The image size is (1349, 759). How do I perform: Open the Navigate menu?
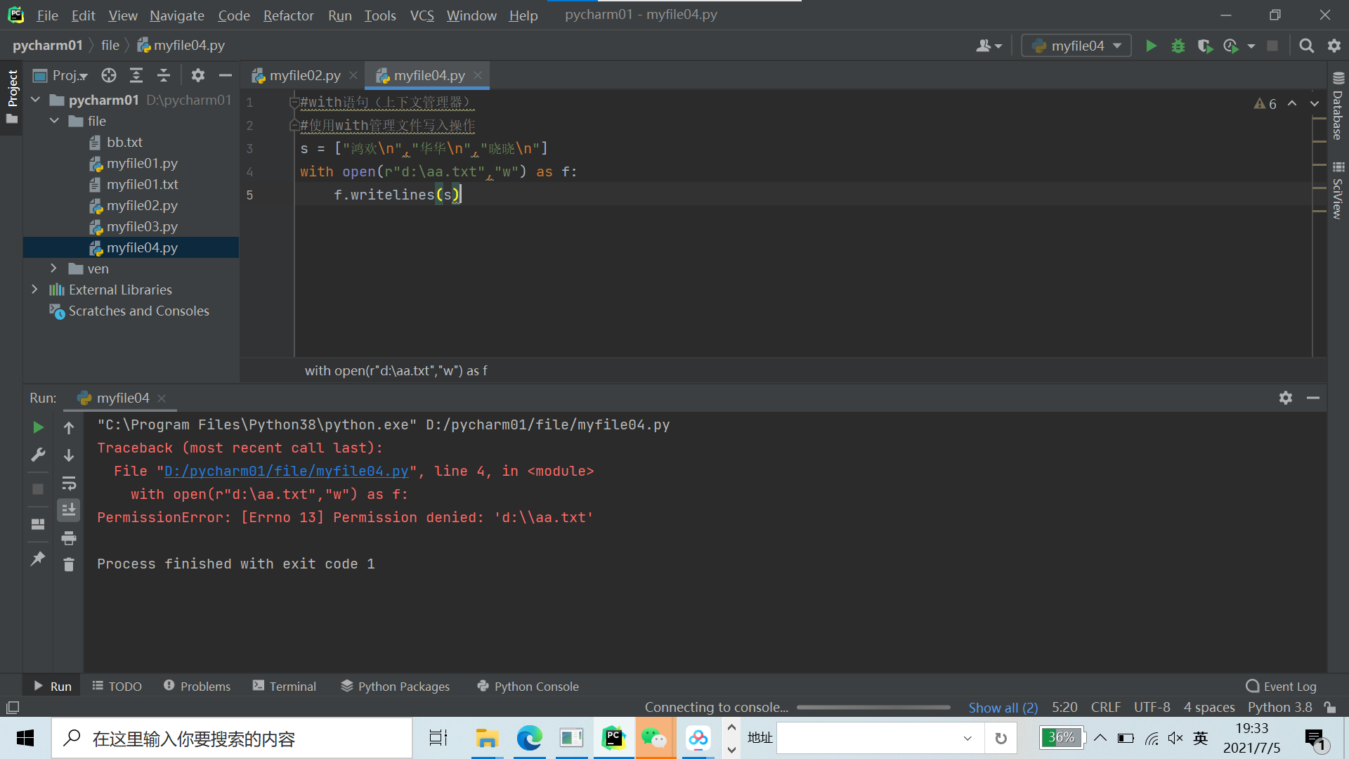(176, 15)
